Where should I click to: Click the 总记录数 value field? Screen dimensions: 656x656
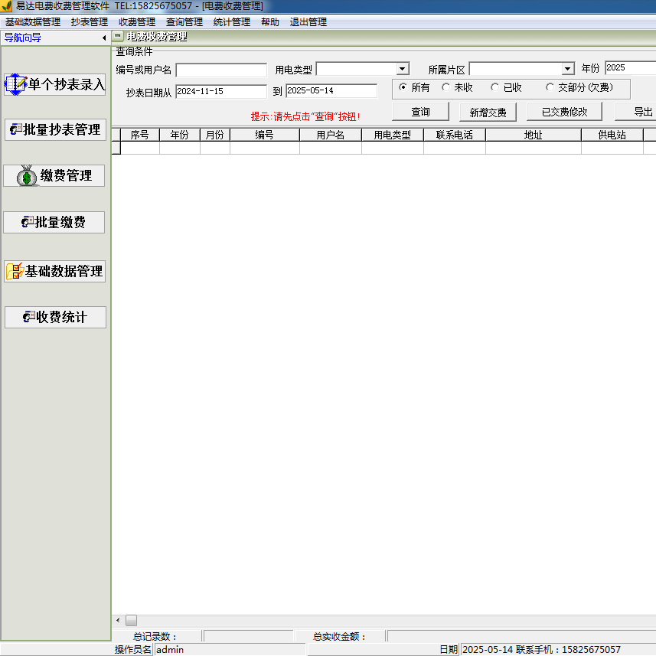(249, 636)
